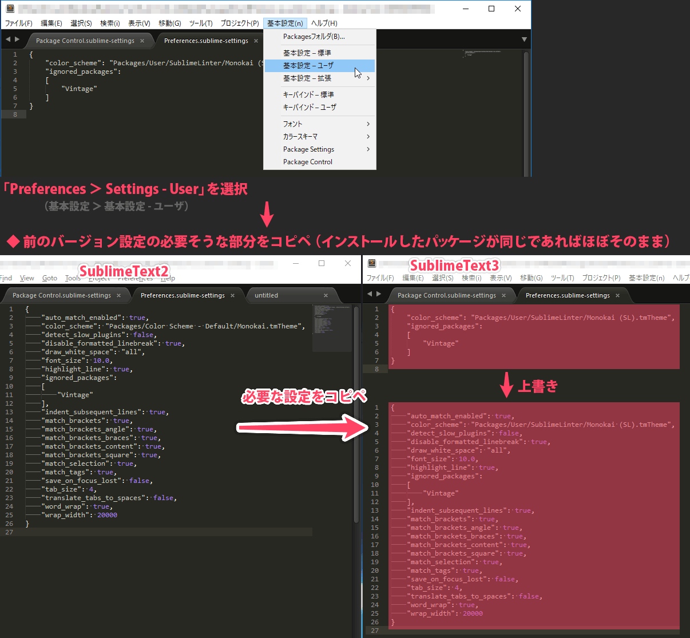The image size is (690, 638).
Task: Click "highlight_line" line in SublimeText3 window
Action: (x=452, y=467)
